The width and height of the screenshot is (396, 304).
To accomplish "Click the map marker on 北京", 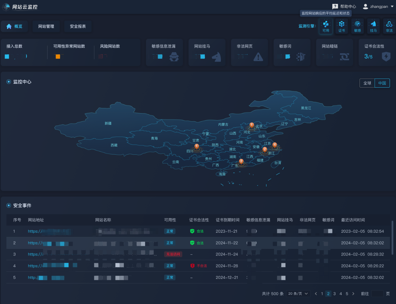I will pyautogui.click(x=251, y=125).
